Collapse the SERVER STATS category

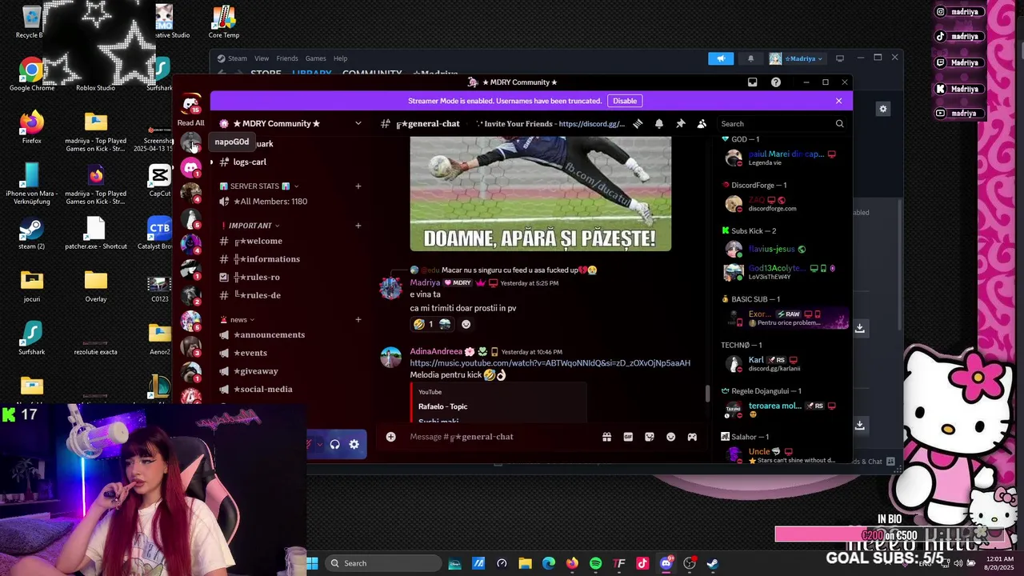259,186
